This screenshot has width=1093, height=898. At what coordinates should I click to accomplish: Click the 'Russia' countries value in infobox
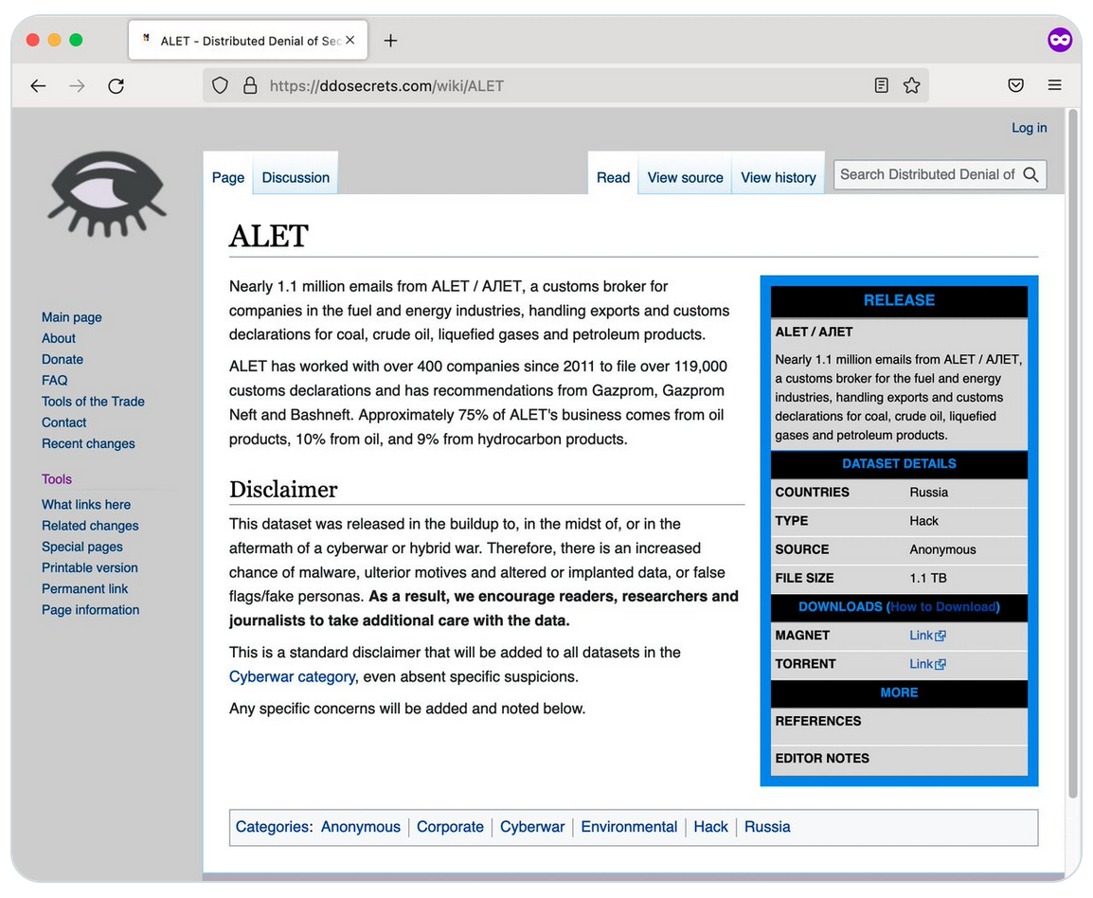pos(928,493)
